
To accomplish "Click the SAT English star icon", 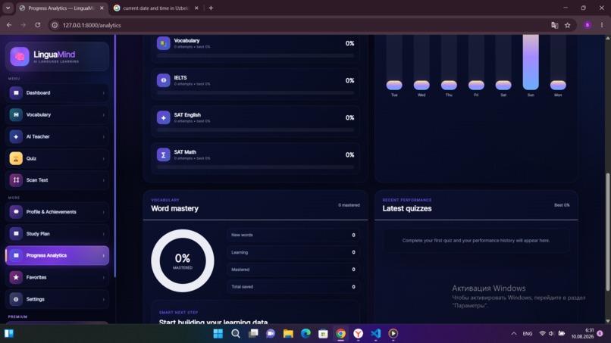I will (x=163, y=117).
